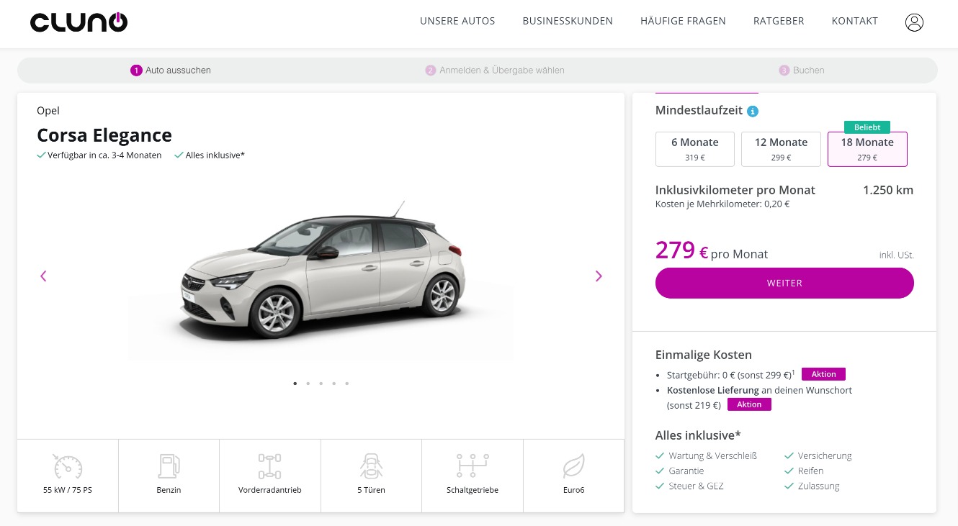Click checkmark next to Reifen
The width and height of the screenshot is (958, 526).
tap(789, 471)
